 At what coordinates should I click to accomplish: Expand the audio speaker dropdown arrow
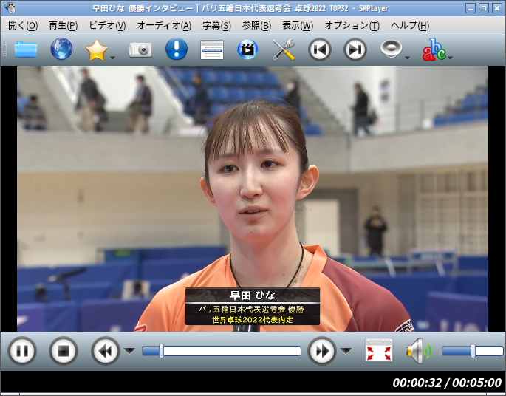coord(407,58)
